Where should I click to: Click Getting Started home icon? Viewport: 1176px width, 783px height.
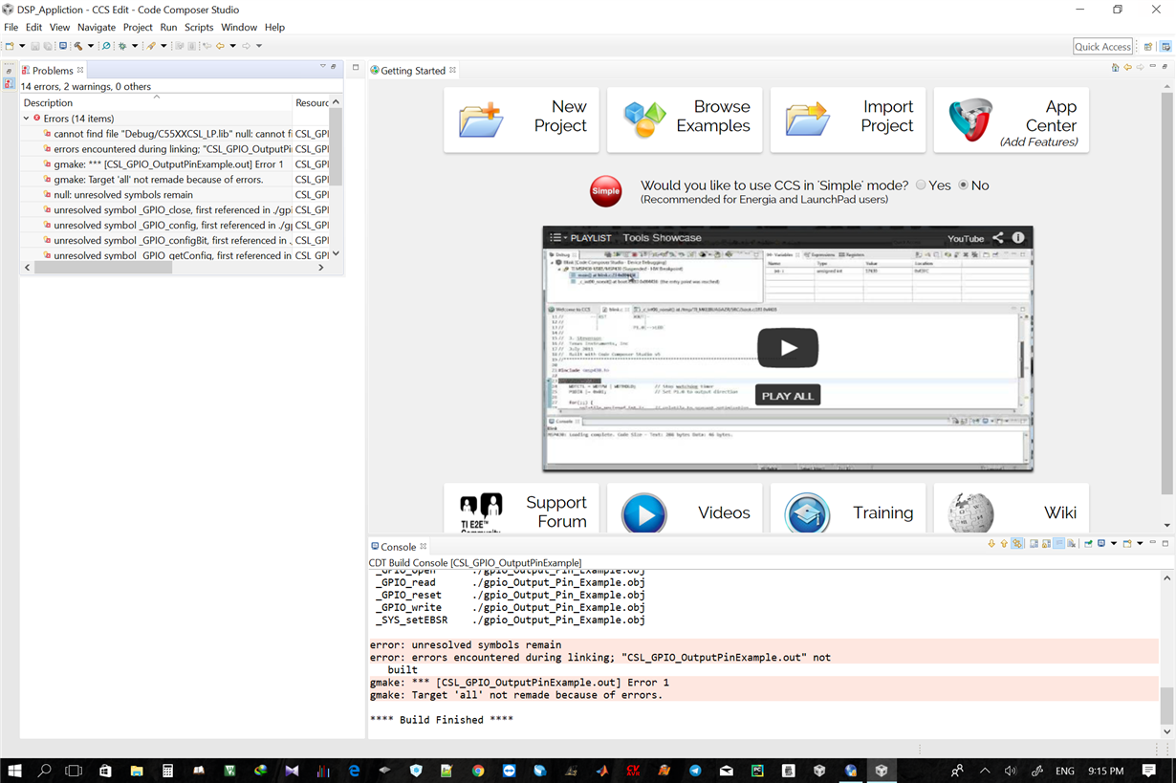pos(1116,67)
